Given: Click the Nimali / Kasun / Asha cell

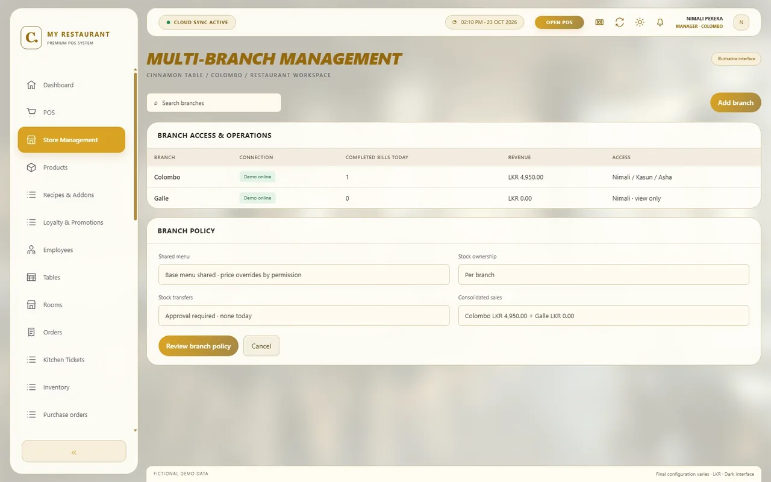Looking at the screenshot, I should (642, 177).
